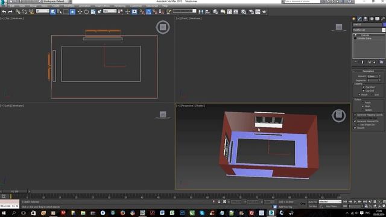Click the Set Key button
The height and width of the screenshot is (217, 386).
pyautogui.click(x=312, y=206)
